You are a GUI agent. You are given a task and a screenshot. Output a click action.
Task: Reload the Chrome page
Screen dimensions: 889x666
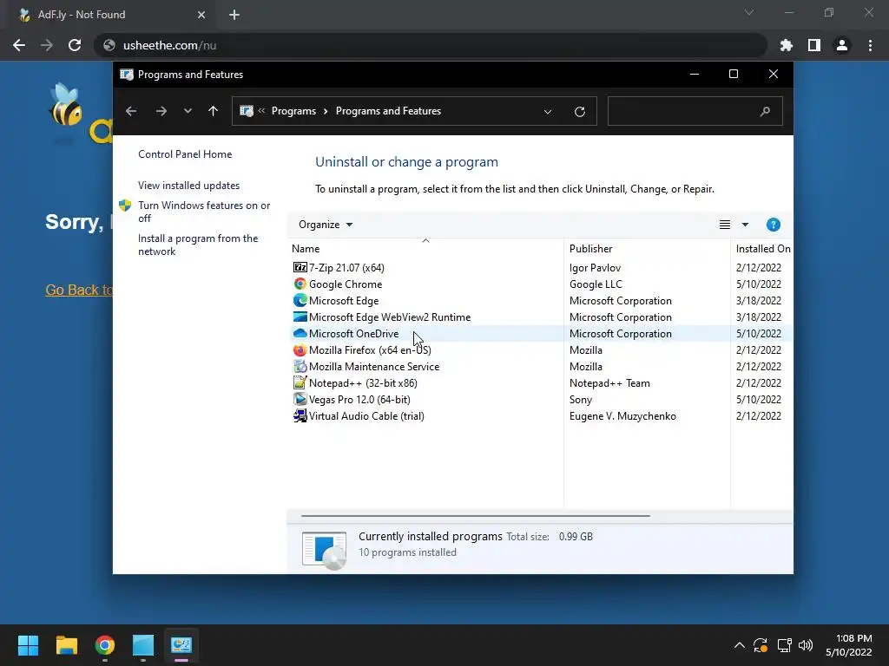[x=75, y=45]
